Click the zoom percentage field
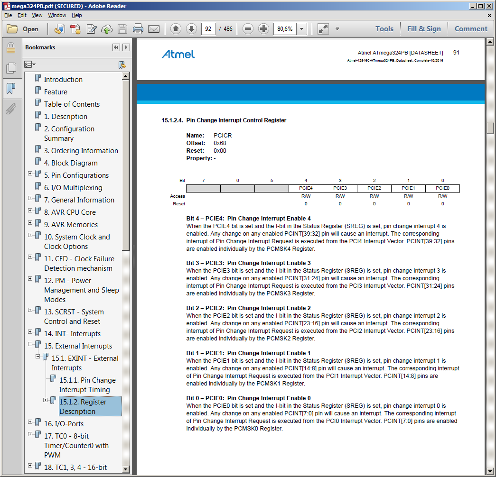This screenshot has width=496, height=477. 285,29
